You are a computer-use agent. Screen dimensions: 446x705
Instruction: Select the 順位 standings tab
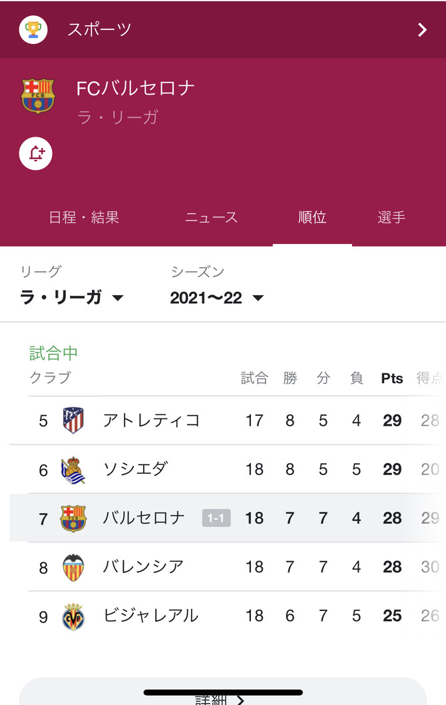point(312,218)
